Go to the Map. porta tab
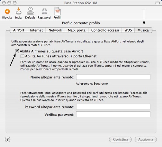Screen dimensions: 162x147 coord(76,30)
